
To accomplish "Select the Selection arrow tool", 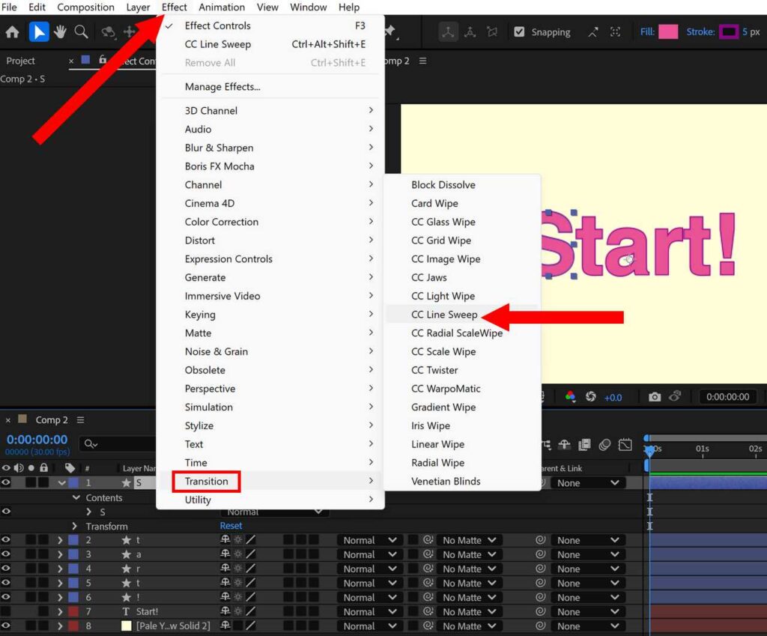I will 39,32.
